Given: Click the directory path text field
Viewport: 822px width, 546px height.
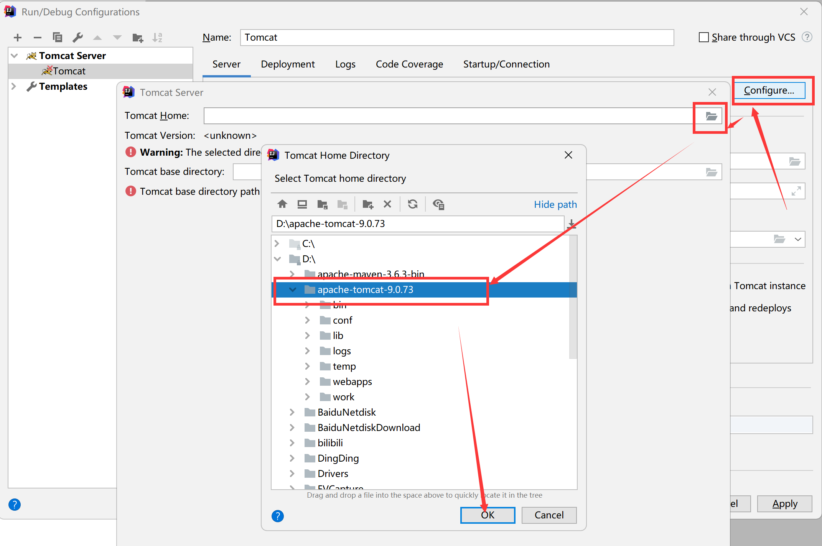Looking at the screenshot, I should pyautogui.click(x=418, y=224).
